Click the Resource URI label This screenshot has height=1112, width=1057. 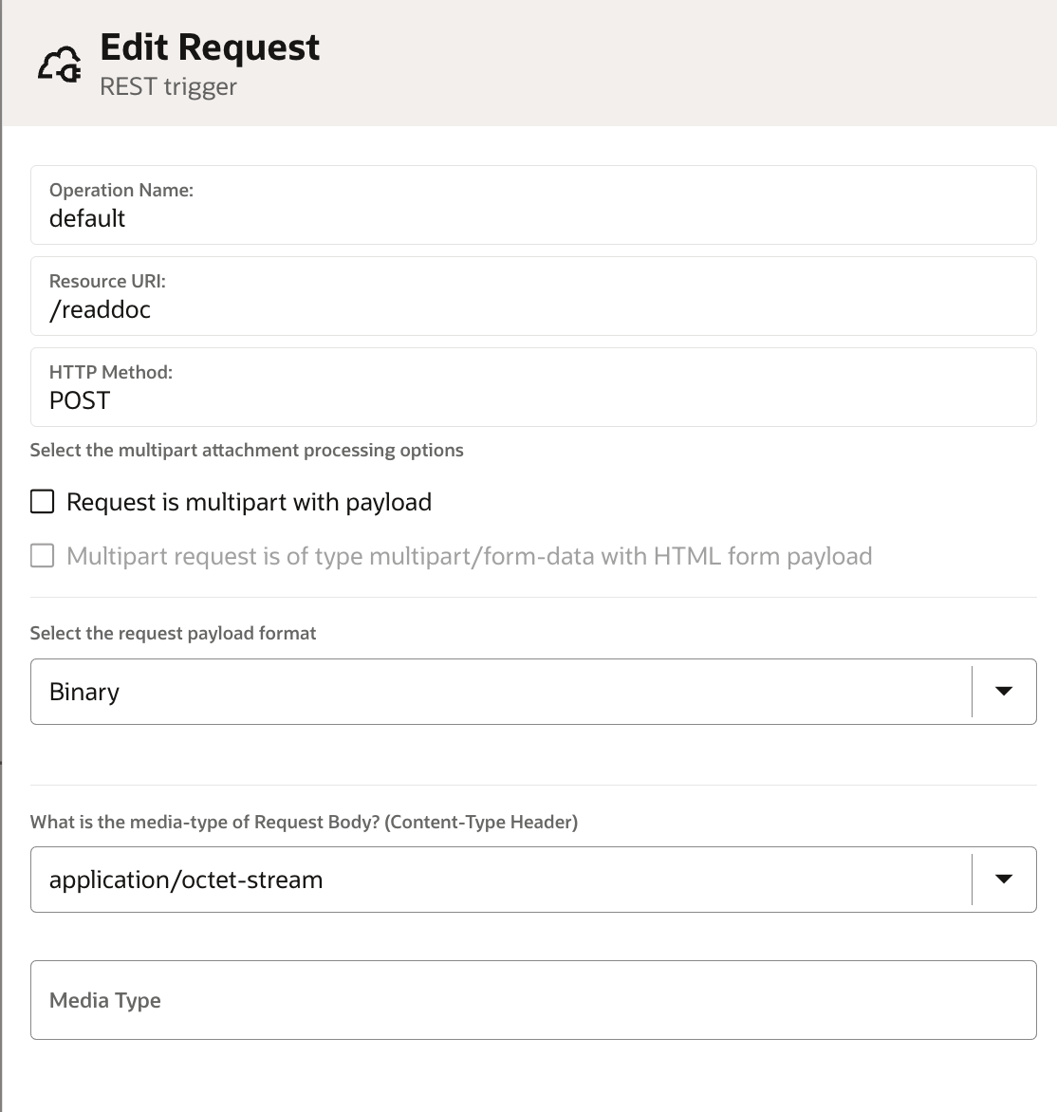(x=107, y=281)
